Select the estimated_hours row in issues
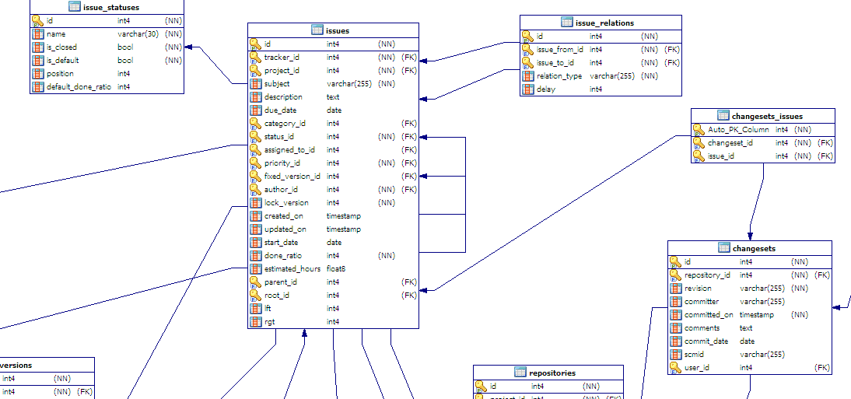Screen dimensions: 851x399 point(292,269)
